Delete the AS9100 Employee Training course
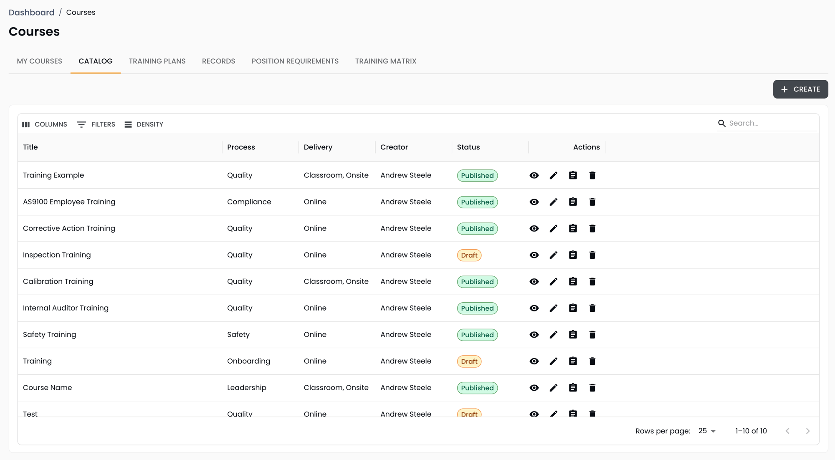This screenshot has width=835, height=460. click(592, 202)
